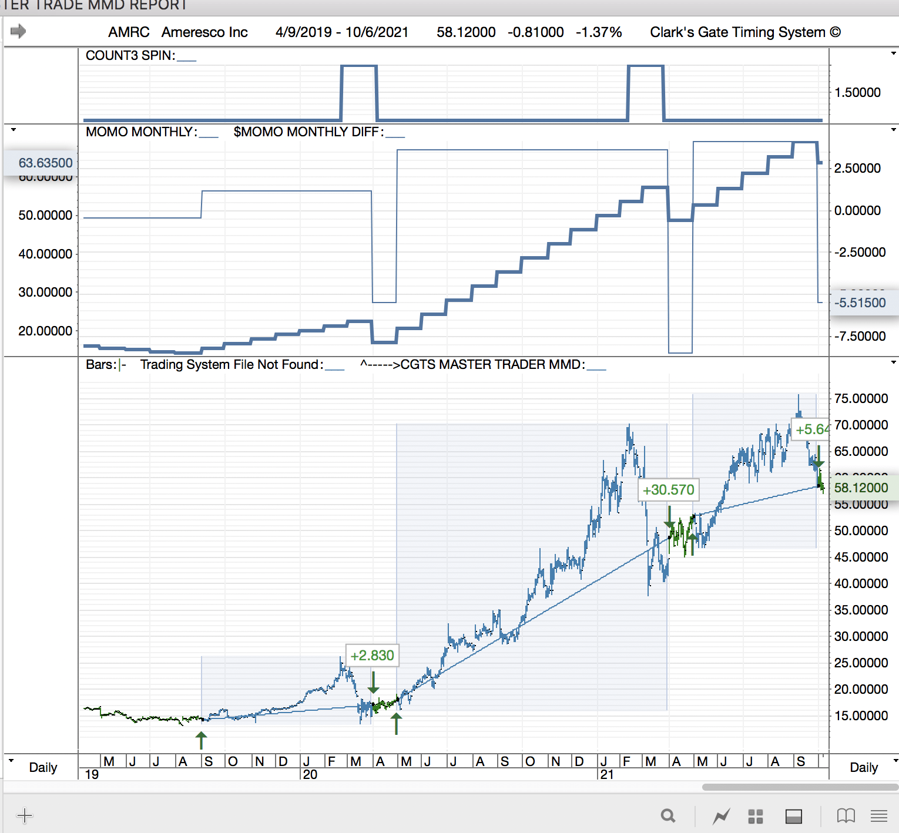Open the MOMO MONTHLY pane right-side dropdown arrow
Viewport: 899px width, 833px height.
click(x=893, y=130)
